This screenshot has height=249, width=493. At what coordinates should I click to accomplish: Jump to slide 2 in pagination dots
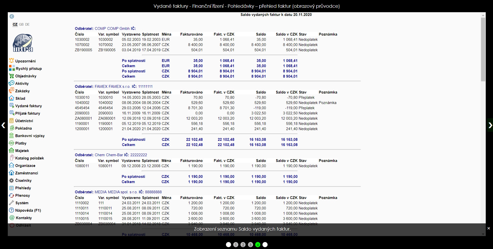(x=243, y=245)
